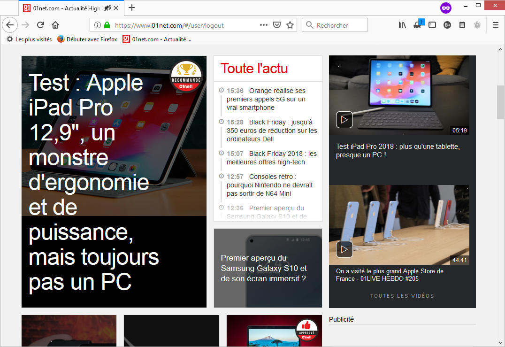The height and width of the screenshot is (347, 505).
Task: Open the Library bookmarks and history icon
Action: [402, 25]
